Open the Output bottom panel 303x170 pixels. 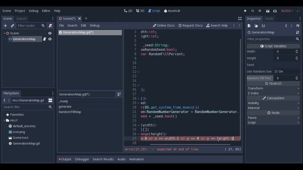65,159
